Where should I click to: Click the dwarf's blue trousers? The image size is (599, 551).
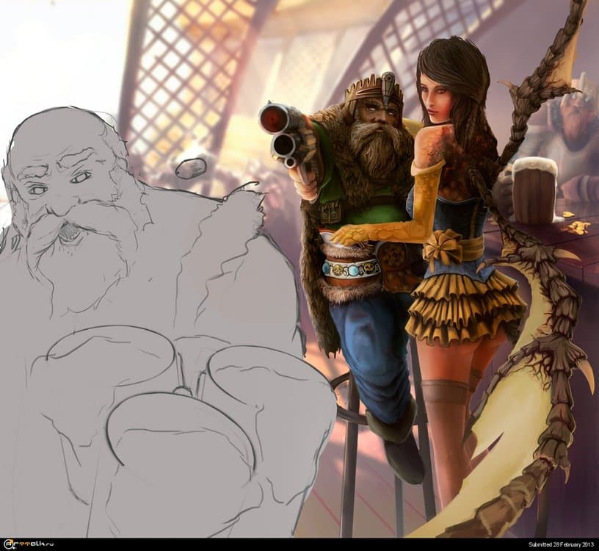[x=367, y=338]
